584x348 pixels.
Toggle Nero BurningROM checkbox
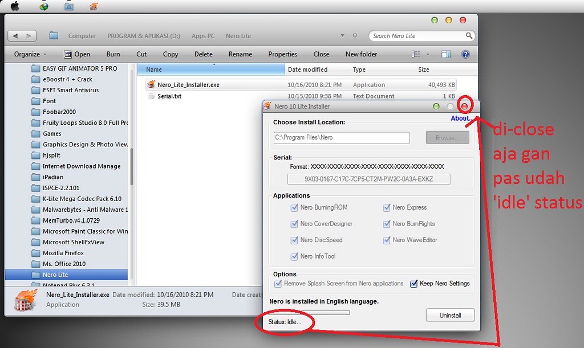294,207
